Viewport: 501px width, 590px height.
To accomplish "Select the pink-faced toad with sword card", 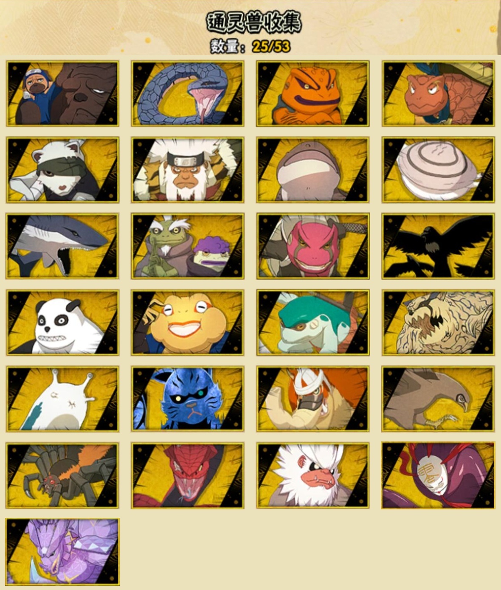I will coord(313,246).
